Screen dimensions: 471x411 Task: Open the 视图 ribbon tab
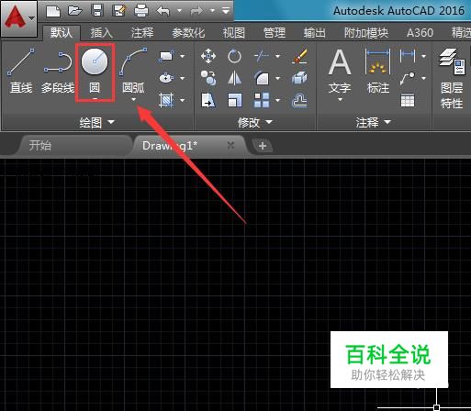tap(234, 33)
